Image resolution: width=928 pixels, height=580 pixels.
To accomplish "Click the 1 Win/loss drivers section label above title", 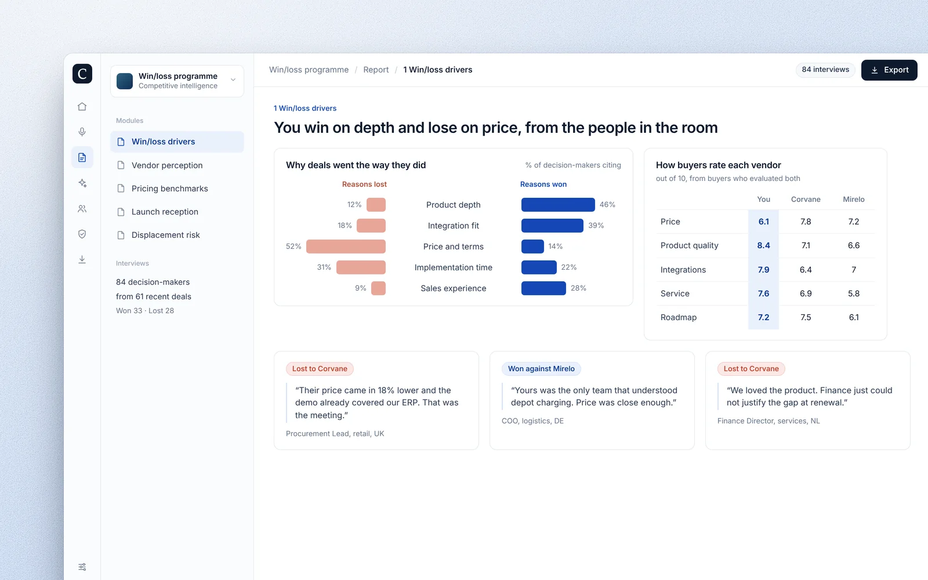I will [305, 108].
